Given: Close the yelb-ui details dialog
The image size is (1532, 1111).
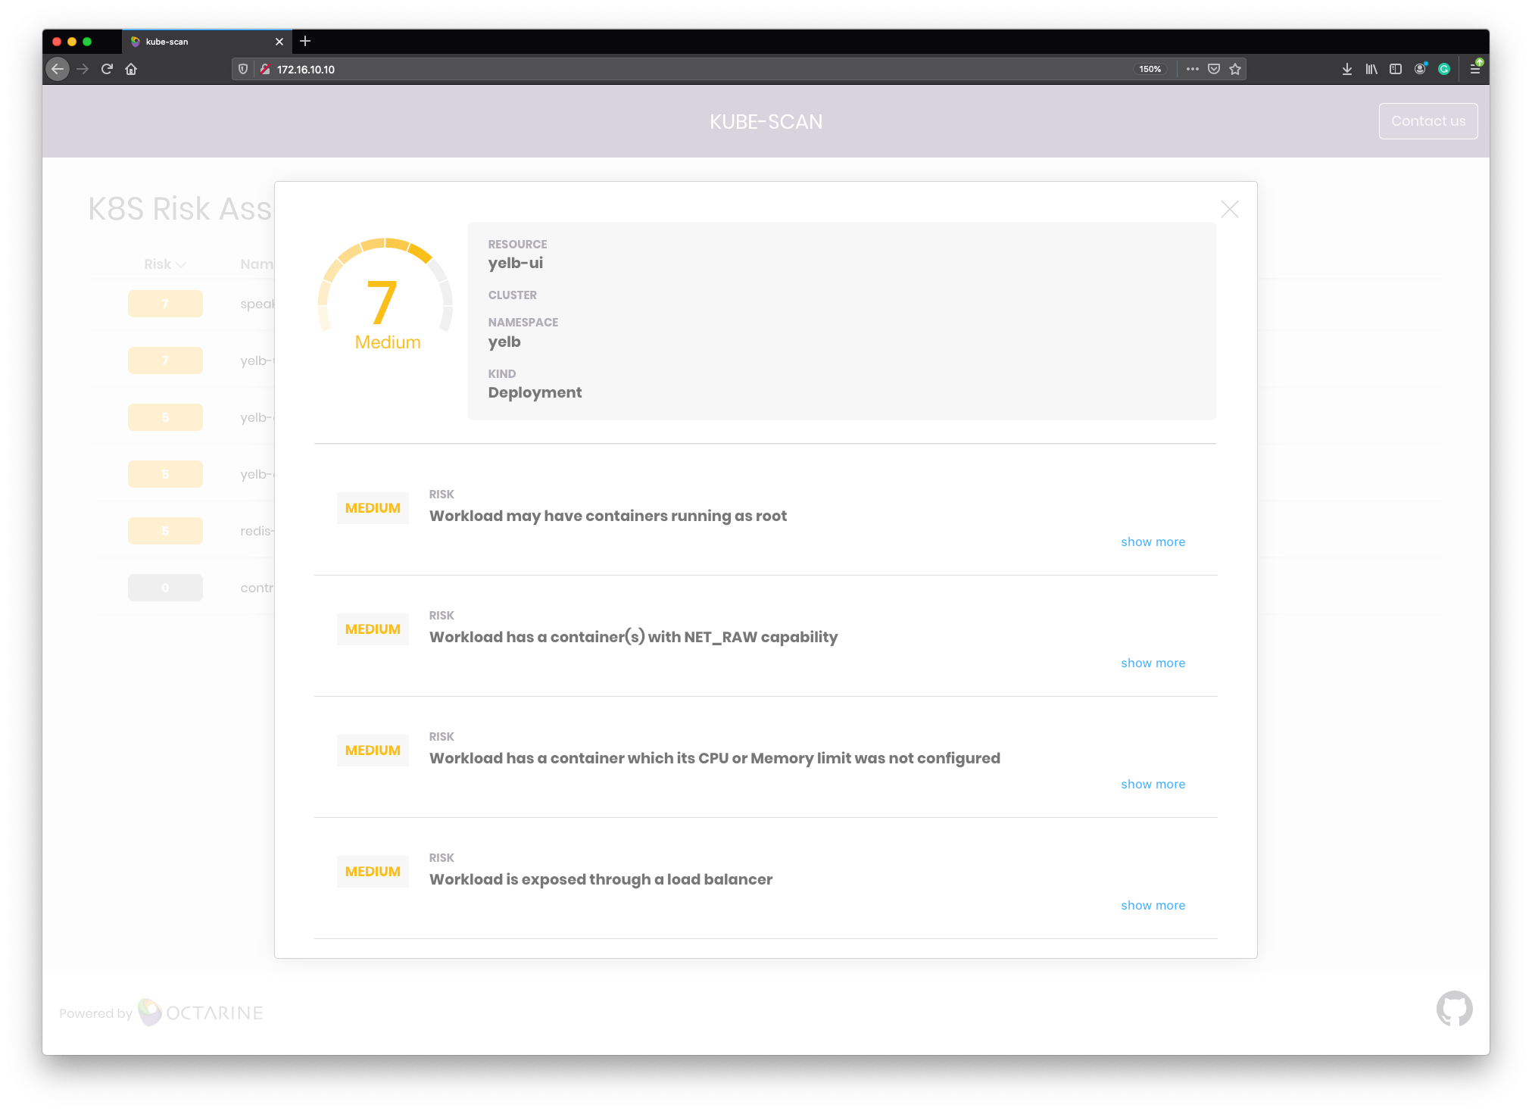Looking at the screenshot, I should click(1229, 209).
